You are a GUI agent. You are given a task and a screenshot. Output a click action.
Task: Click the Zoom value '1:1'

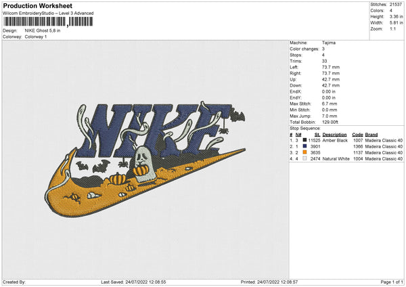point(392,28)
